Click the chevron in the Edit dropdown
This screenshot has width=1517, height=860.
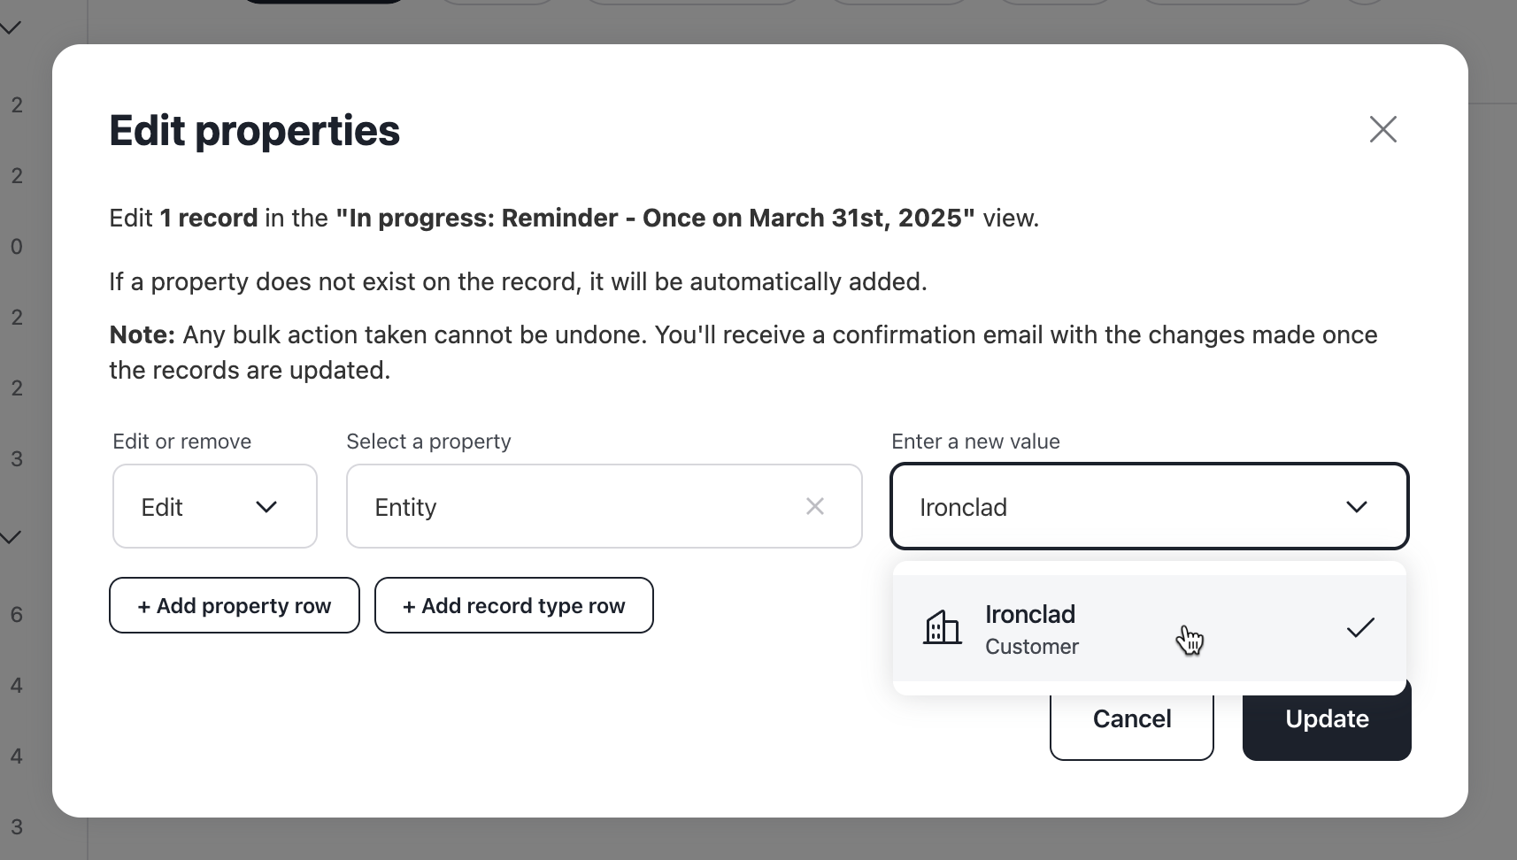pos(266,507)
